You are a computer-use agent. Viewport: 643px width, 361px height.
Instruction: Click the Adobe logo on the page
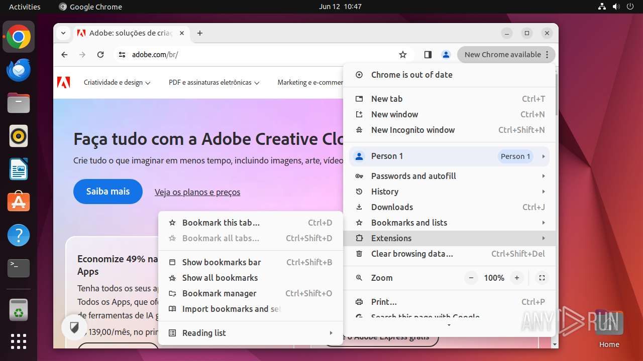[x=64, y=83]
